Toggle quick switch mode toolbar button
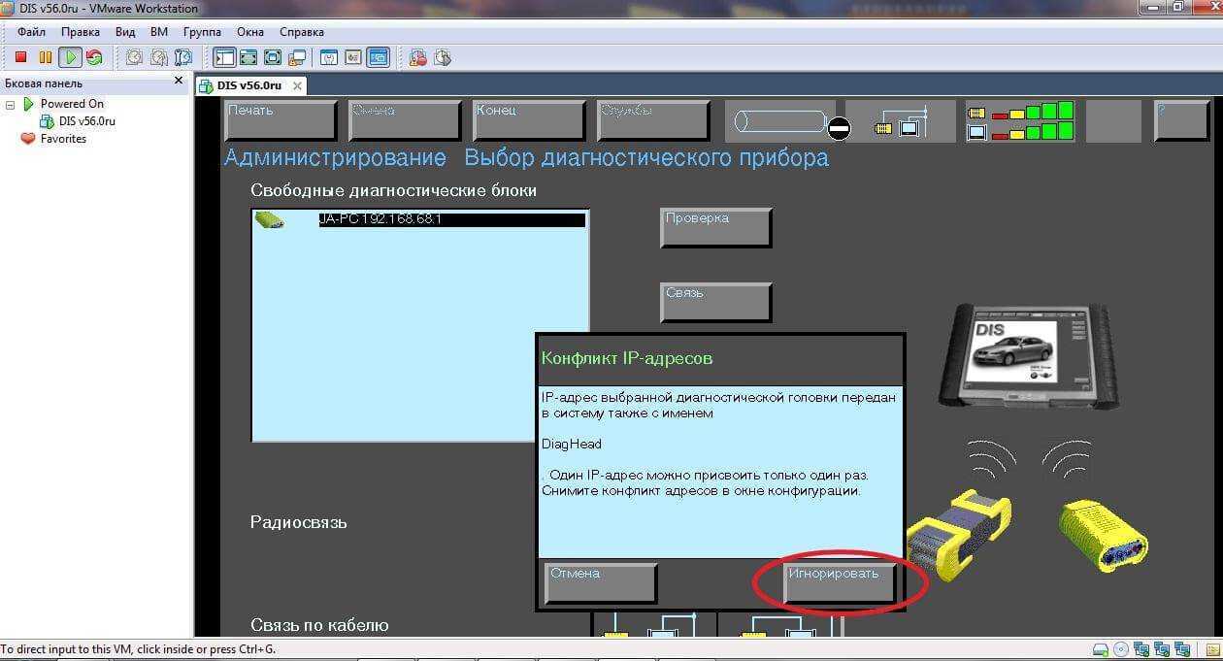The image size is (1223, 661). (273, 58)
